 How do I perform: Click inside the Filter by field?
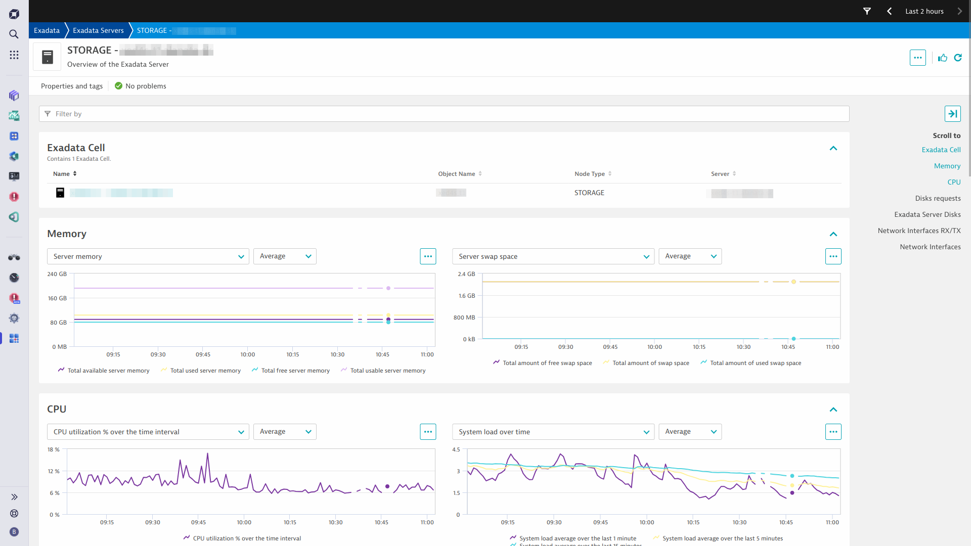click(x=202, y=114)
